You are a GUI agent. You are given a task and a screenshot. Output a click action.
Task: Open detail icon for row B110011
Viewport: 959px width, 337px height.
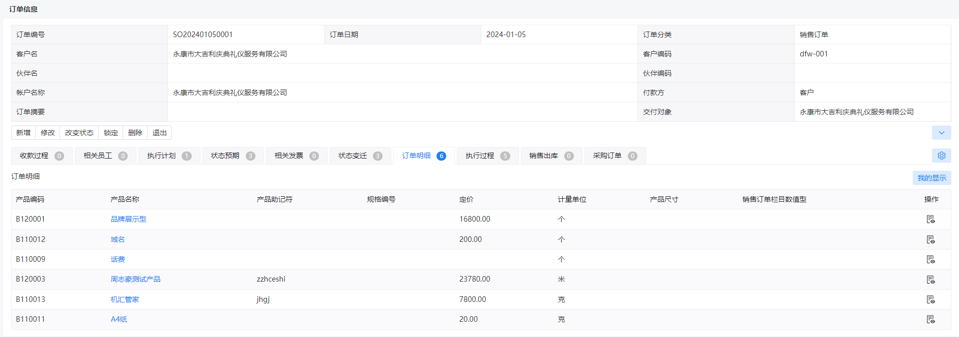click(x=931, y=319)
